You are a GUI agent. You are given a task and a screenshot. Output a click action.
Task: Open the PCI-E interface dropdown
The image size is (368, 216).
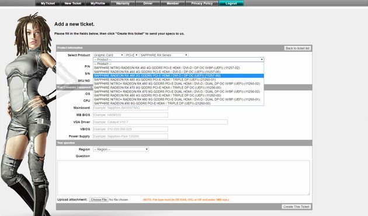point(131,55)
